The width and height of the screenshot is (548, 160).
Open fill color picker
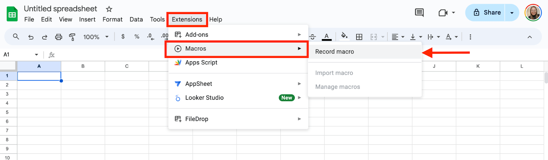tap(344, 36)
